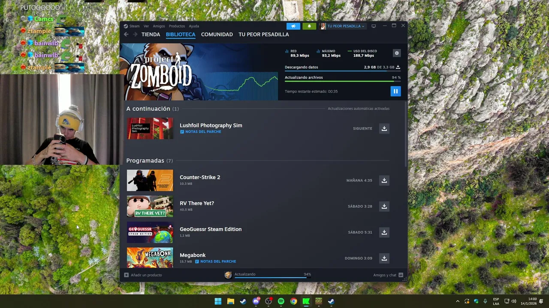
Task: Open download settings gear icon
Action: (x=397, y=53)
